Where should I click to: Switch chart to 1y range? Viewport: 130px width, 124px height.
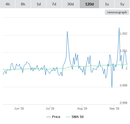tap(107, 4)
